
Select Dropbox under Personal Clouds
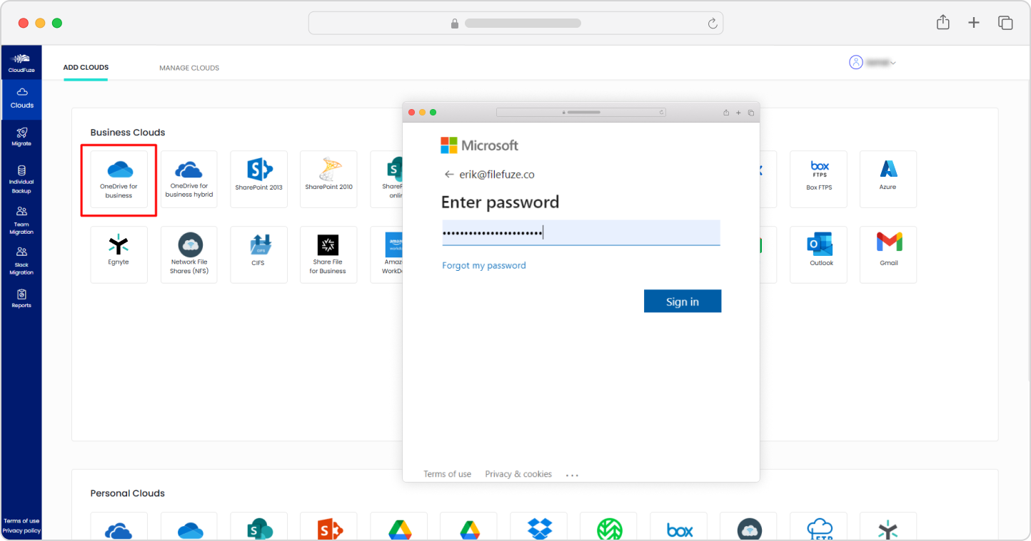coord(539,529)
